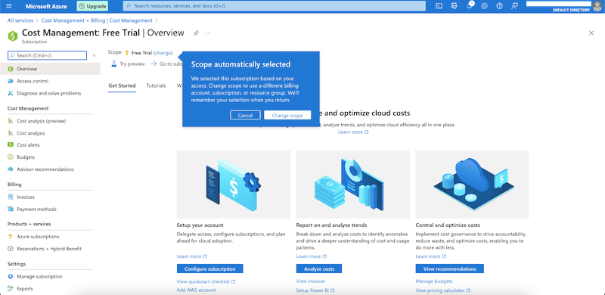
Task: Click Learn more below the page heading
Action: [x=353, y=132]
